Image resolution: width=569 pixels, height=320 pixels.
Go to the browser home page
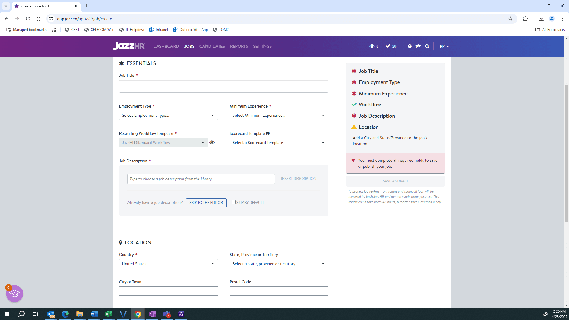[x=39, y=19]
